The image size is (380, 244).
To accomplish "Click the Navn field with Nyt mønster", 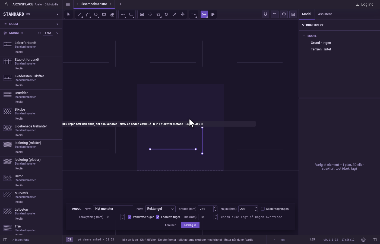I will (x=113, y=209).
